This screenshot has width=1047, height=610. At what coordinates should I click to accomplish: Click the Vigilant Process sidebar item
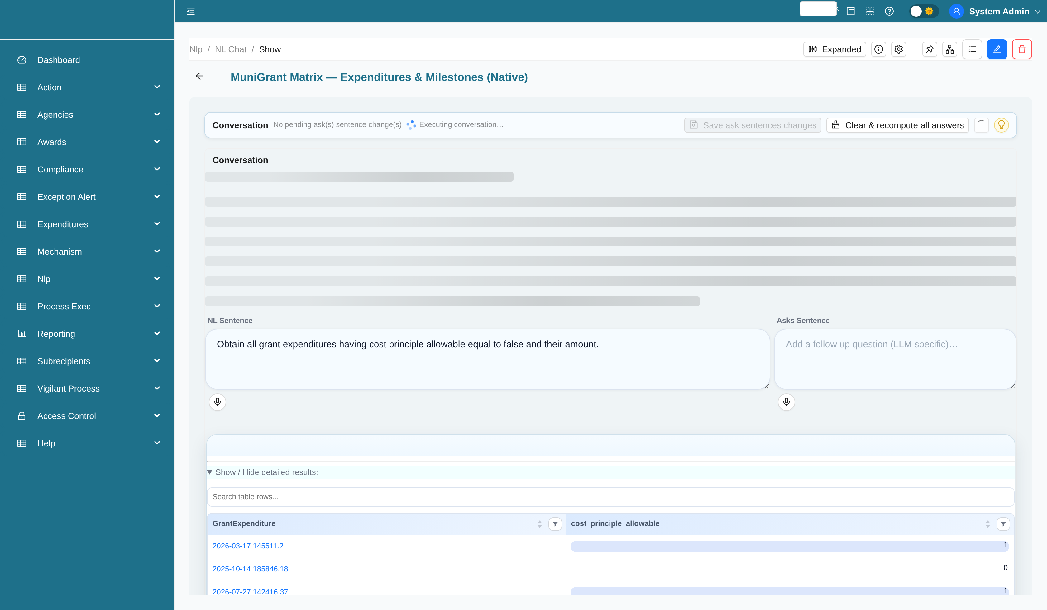pos(87,389)
